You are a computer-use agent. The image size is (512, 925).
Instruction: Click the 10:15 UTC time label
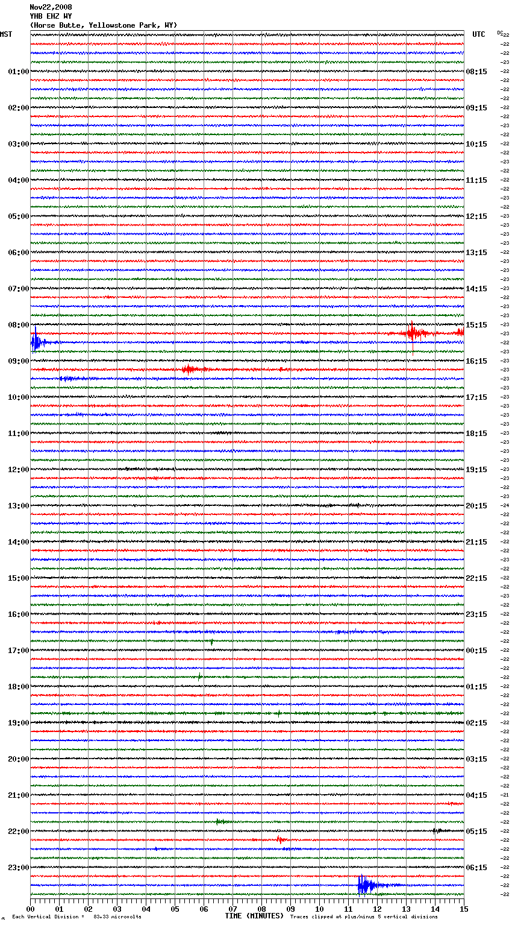pyautogui.click(x=476, y=144)
